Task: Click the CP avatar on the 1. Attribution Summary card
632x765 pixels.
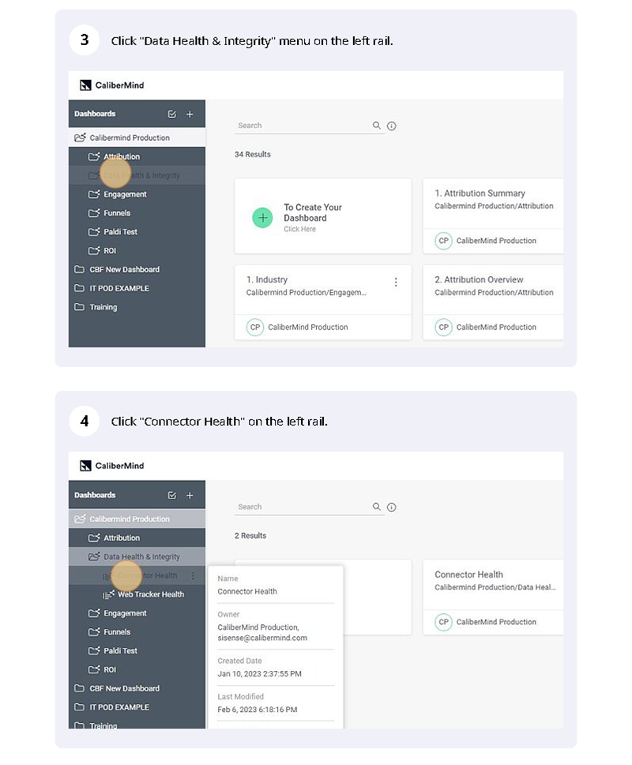Action: click(x=443, y=240)
